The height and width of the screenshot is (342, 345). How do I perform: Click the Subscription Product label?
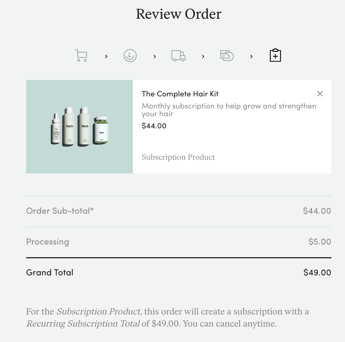click(x=178, y=157)
